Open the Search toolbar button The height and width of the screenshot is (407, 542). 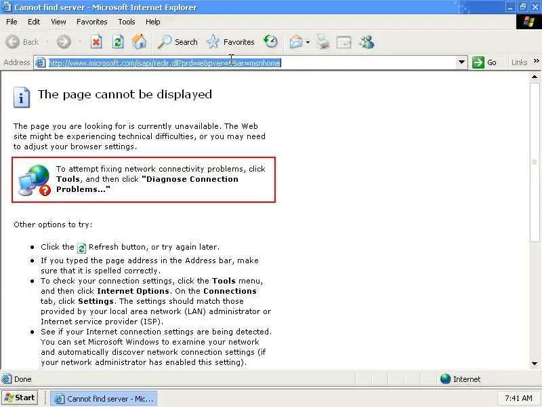coord(178,42)
